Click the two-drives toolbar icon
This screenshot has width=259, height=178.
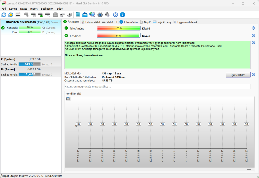pyautogui.click(x=62, y=15)
